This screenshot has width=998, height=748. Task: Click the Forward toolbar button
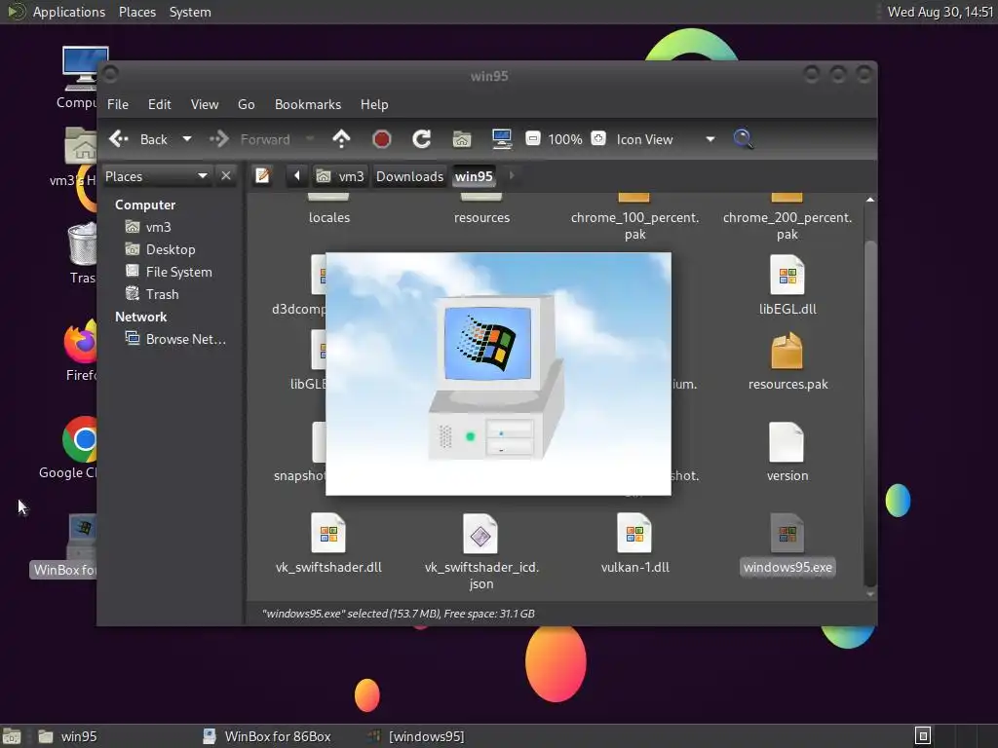[250, 138]
